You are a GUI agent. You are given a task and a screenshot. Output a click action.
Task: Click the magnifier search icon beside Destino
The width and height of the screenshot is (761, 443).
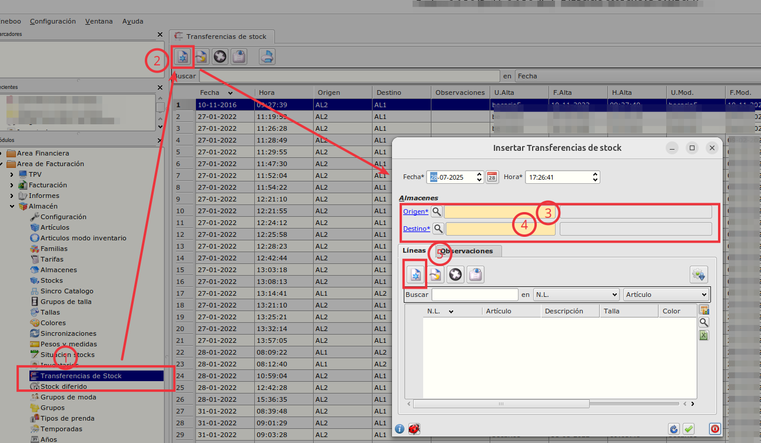[438, 229]
